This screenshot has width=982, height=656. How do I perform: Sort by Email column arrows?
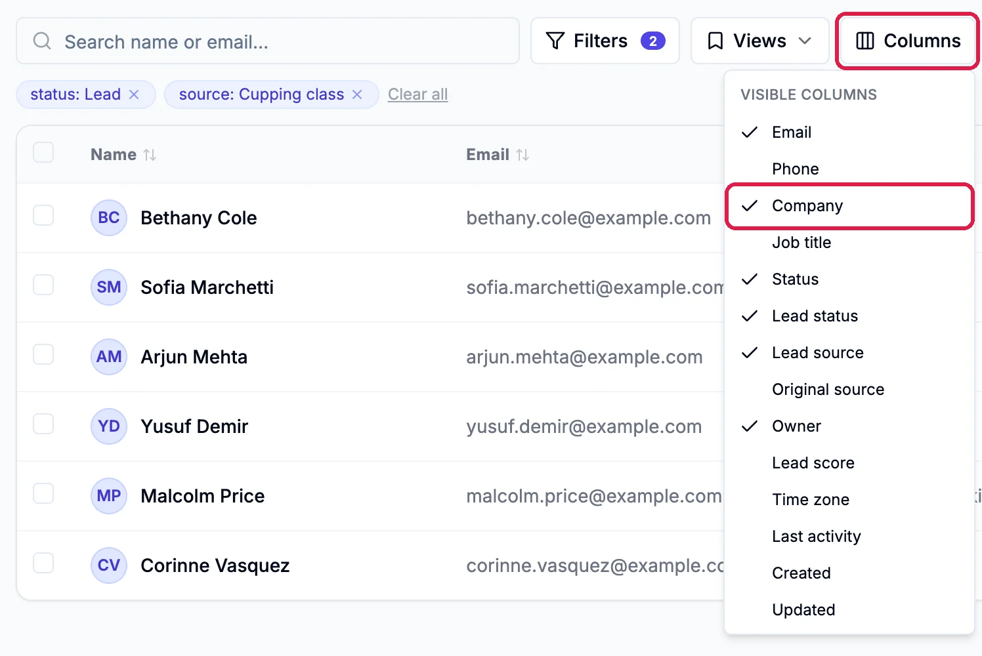(x=523, y=155)
